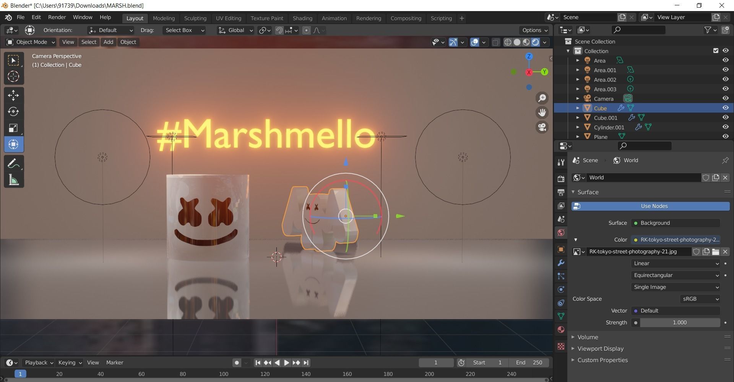The height and width of the screenshot is (382, 734).
Task: Select the Transform tool
Action: point(14,144)
